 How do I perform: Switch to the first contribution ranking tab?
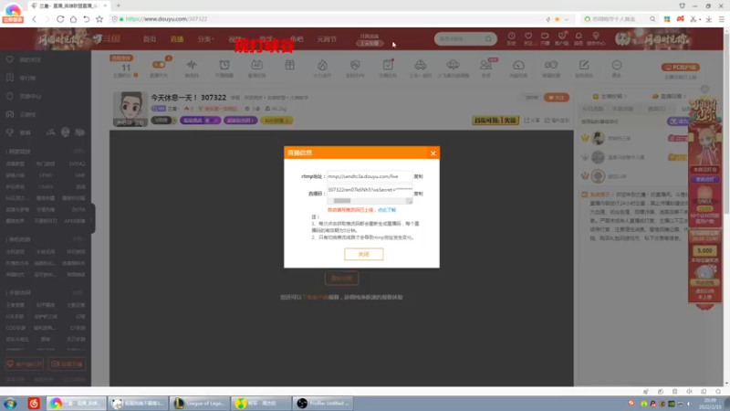[x=592, y=109]
